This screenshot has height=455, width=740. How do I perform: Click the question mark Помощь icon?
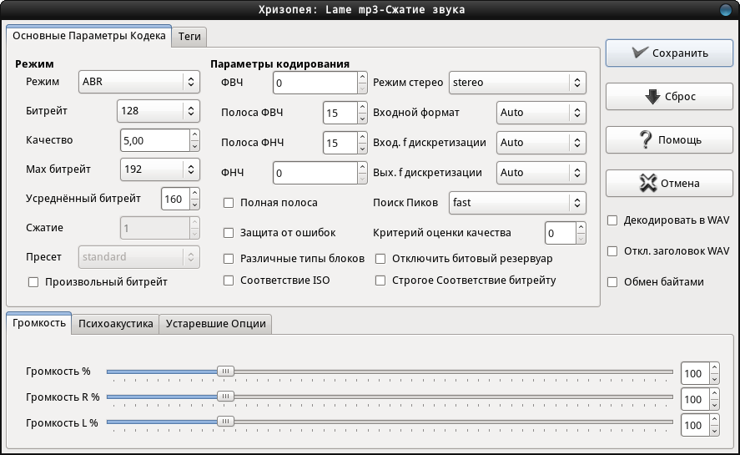pos(646,140)
